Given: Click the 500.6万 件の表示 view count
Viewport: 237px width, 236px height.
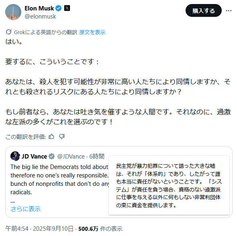Looking at the screenshot, I should (100, 229).
